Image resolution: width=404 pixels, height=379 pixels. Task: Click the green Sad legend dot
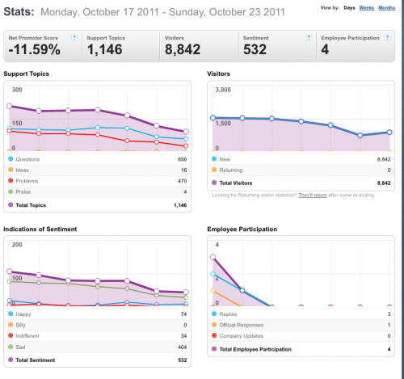(11, 347)
